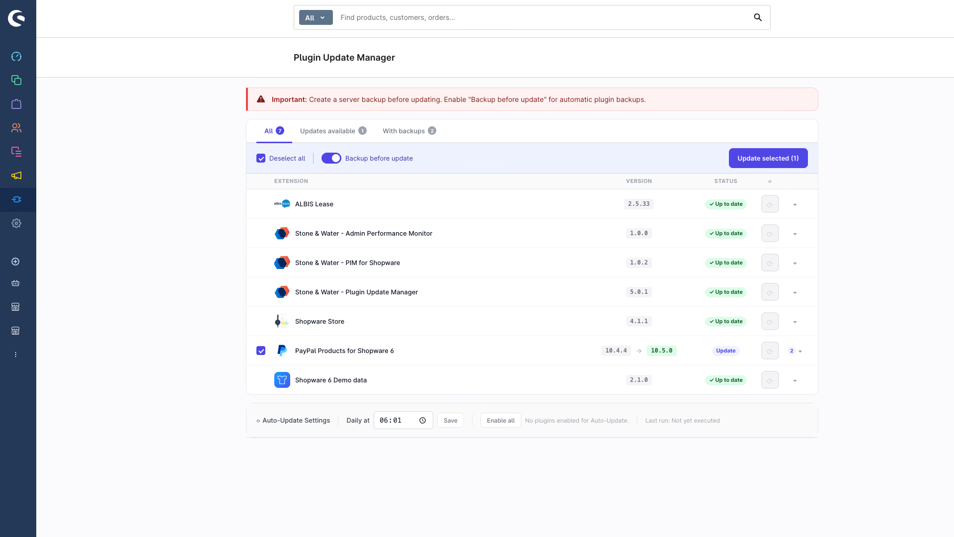Click the Enable all button
The height and width of the screenshot is (537, 954).
[501, 421]
